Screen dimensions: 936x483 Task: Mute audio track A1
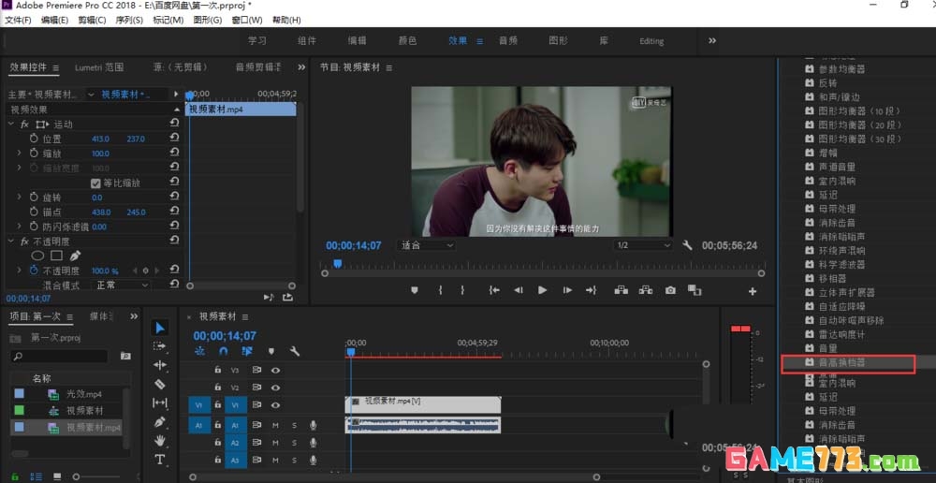[275, 426]
